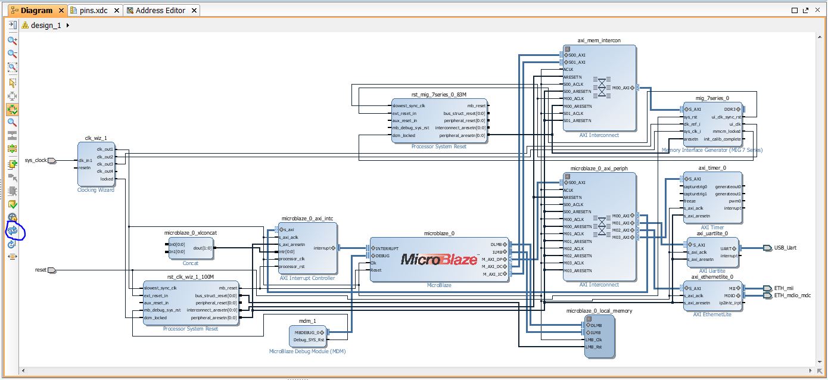Expand MBDEBUG_0 interface on mdm_1

pos(322,332)
